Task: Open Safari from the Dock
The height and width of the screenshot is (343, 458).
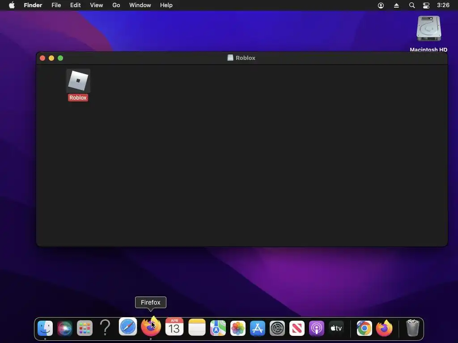Action: point(127,327)
